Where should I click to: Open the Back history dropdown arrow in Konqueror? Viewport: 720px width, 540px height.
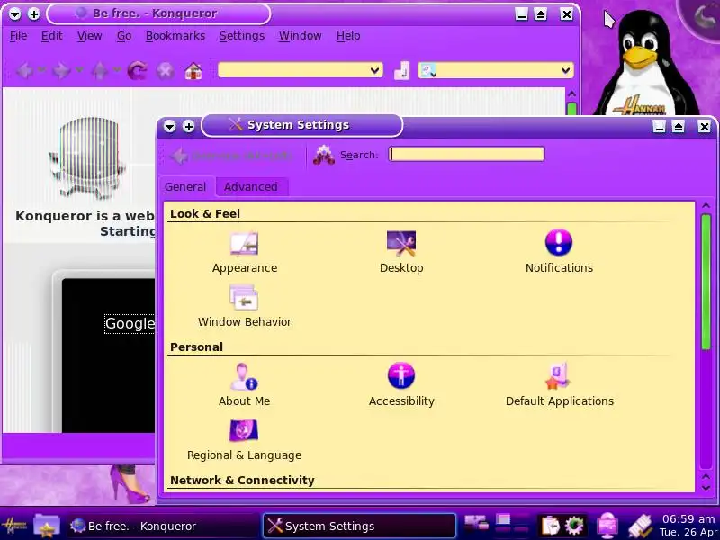pos(41,70)
